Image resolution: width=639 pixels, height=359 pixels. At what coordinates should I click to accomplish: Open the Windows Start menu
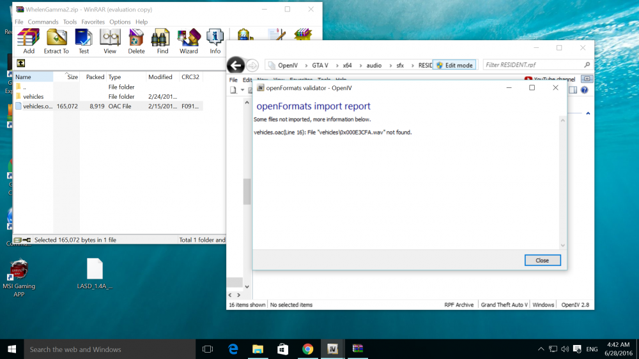click(x=12, y=349)
